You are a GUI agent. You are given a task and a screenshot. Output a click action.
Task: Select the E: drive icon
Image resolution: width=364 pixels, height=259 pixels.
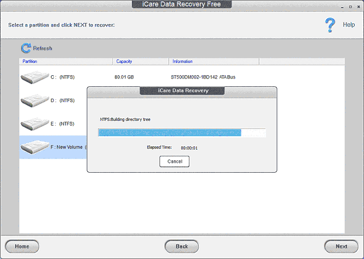coord(35,124)
